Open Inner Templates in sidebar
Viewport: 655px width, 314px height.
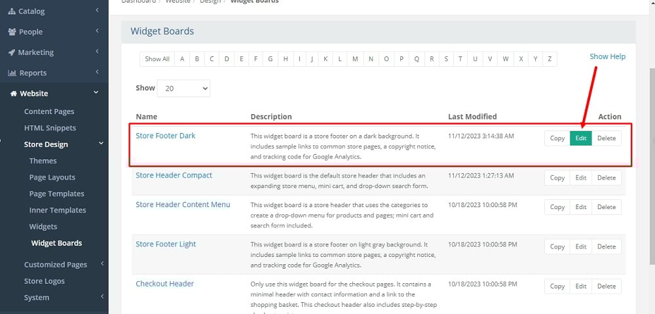click(57, 210)
